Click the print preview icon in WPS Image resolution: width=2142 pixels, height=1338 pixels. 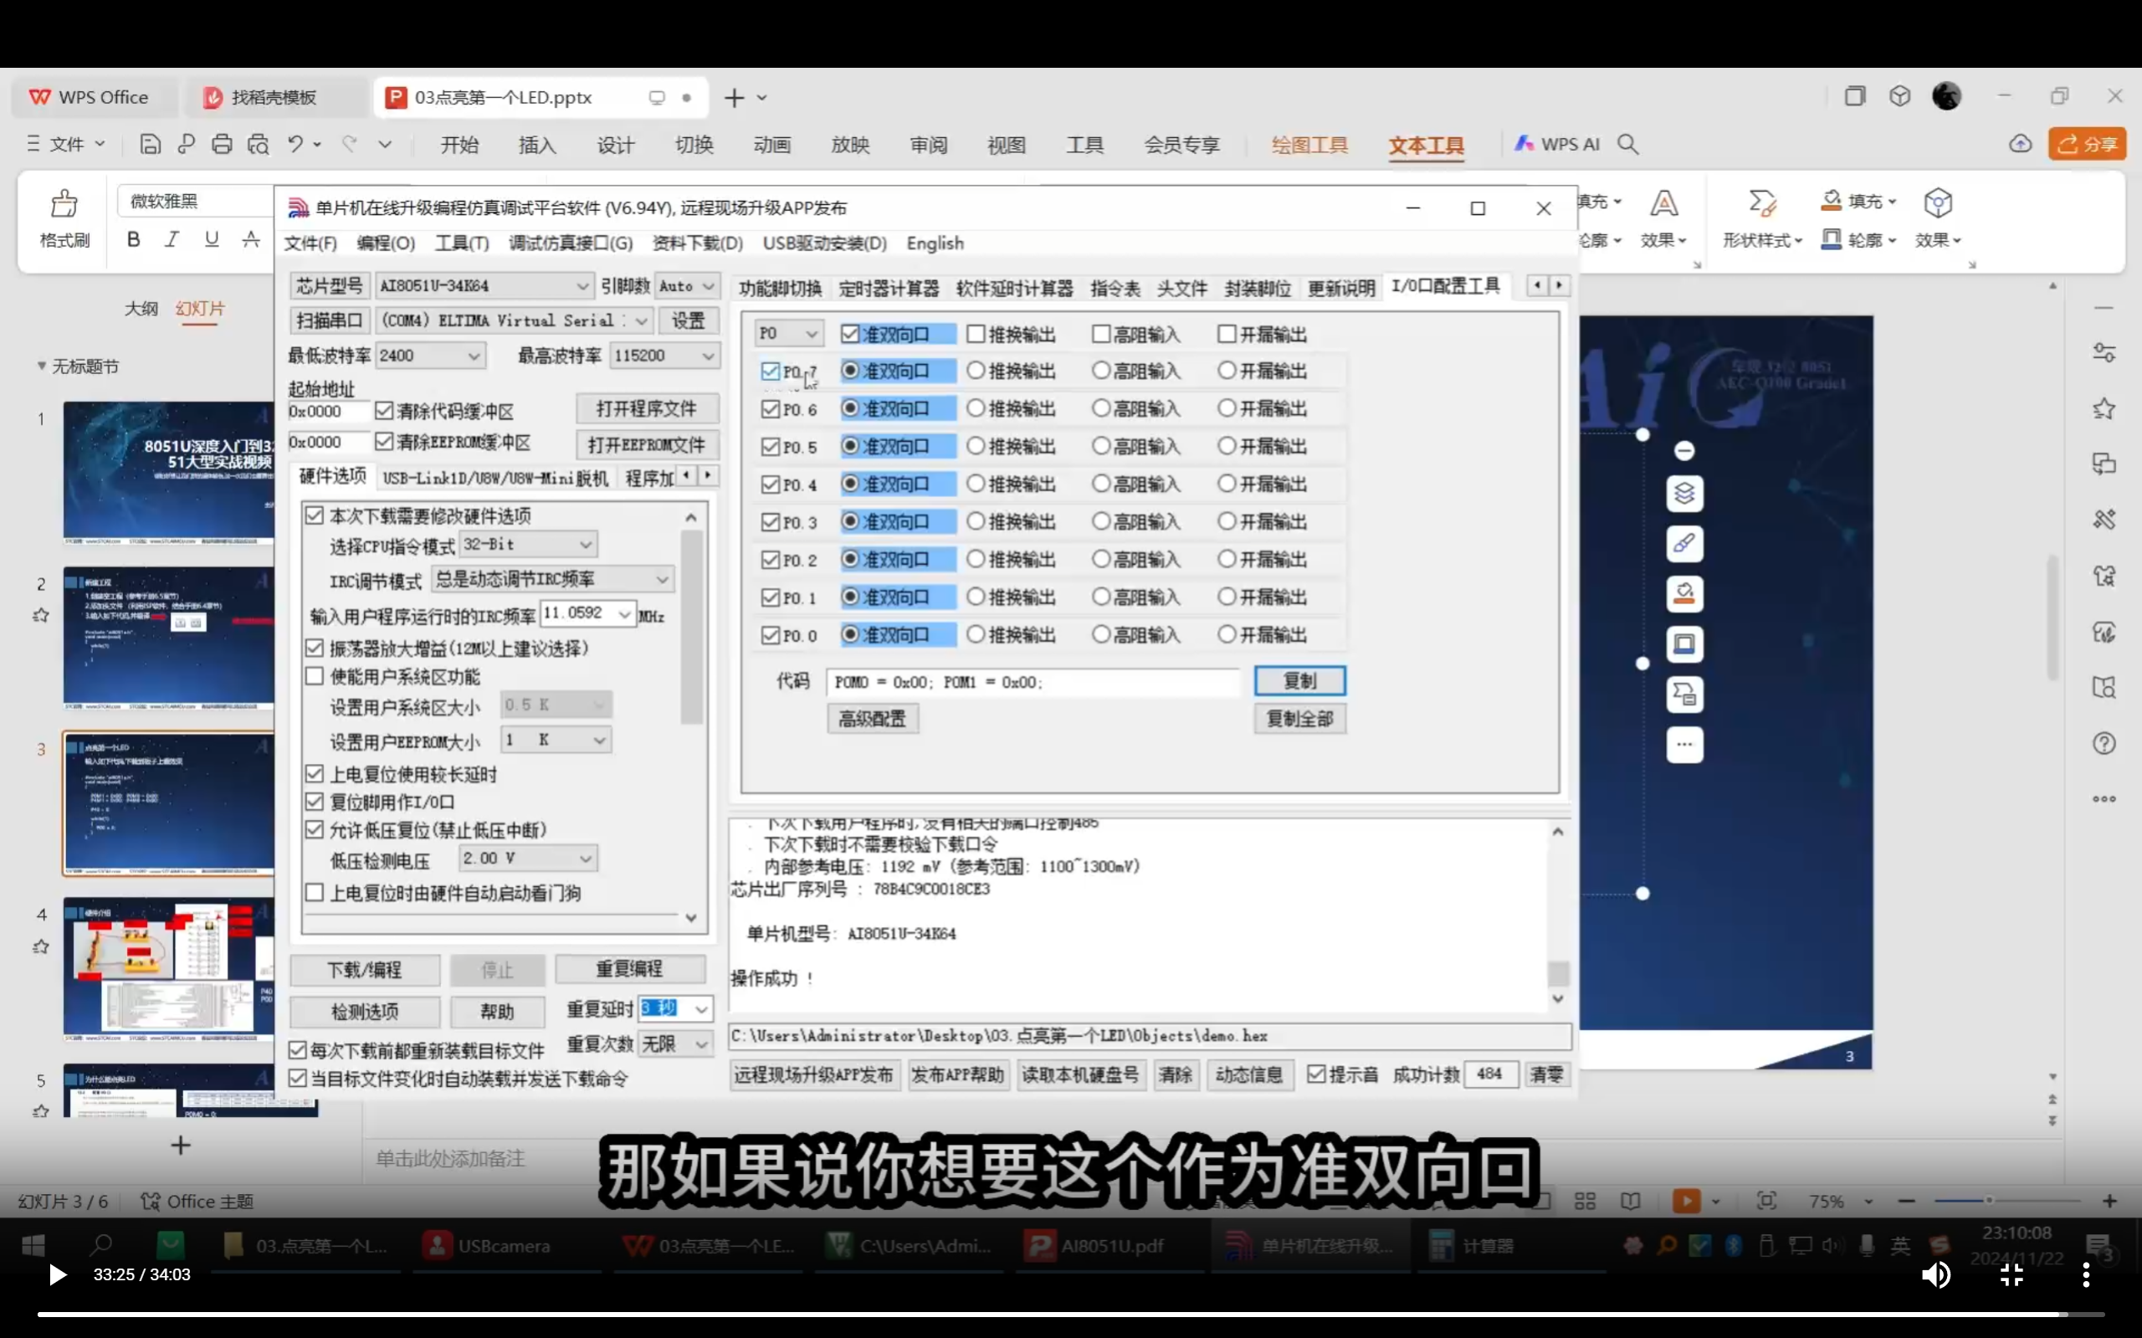[259, 144]
